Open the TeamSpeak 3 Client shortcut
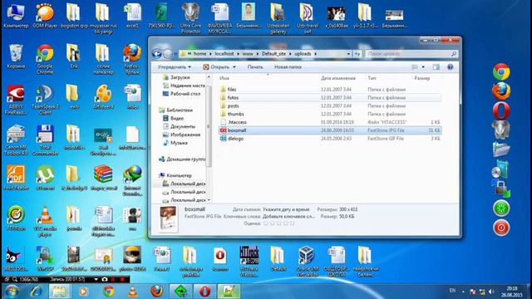532x299 pixels. [x=45, y=100]
